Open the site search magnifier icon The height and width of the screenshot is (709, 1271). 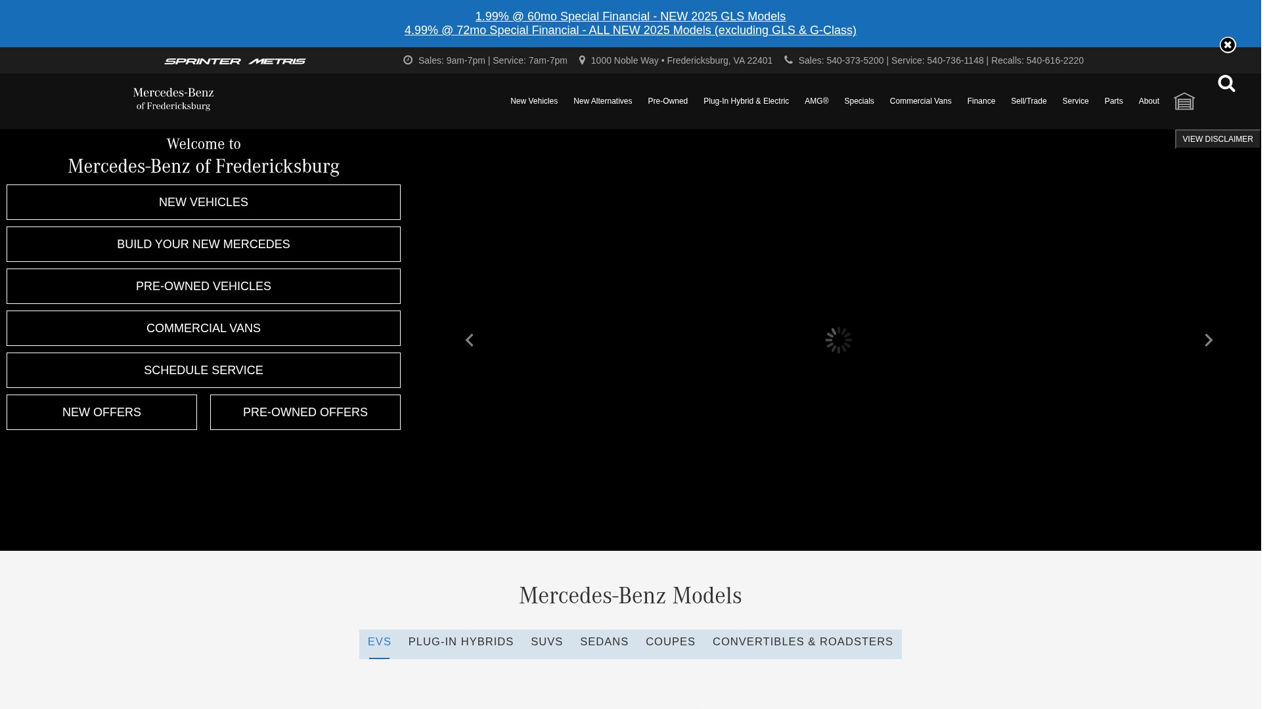click(1226, 83)
